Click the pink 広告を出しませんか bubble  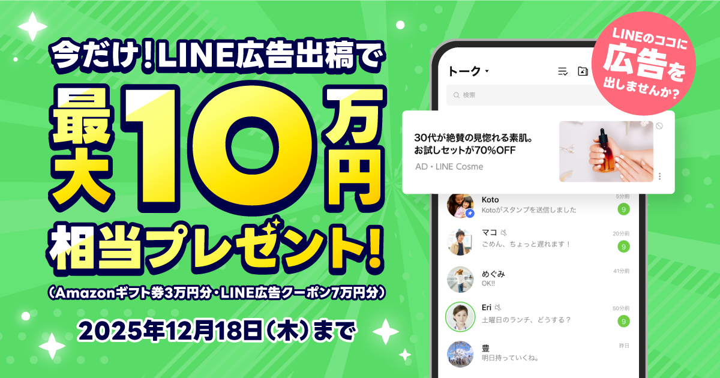[644, 65]
